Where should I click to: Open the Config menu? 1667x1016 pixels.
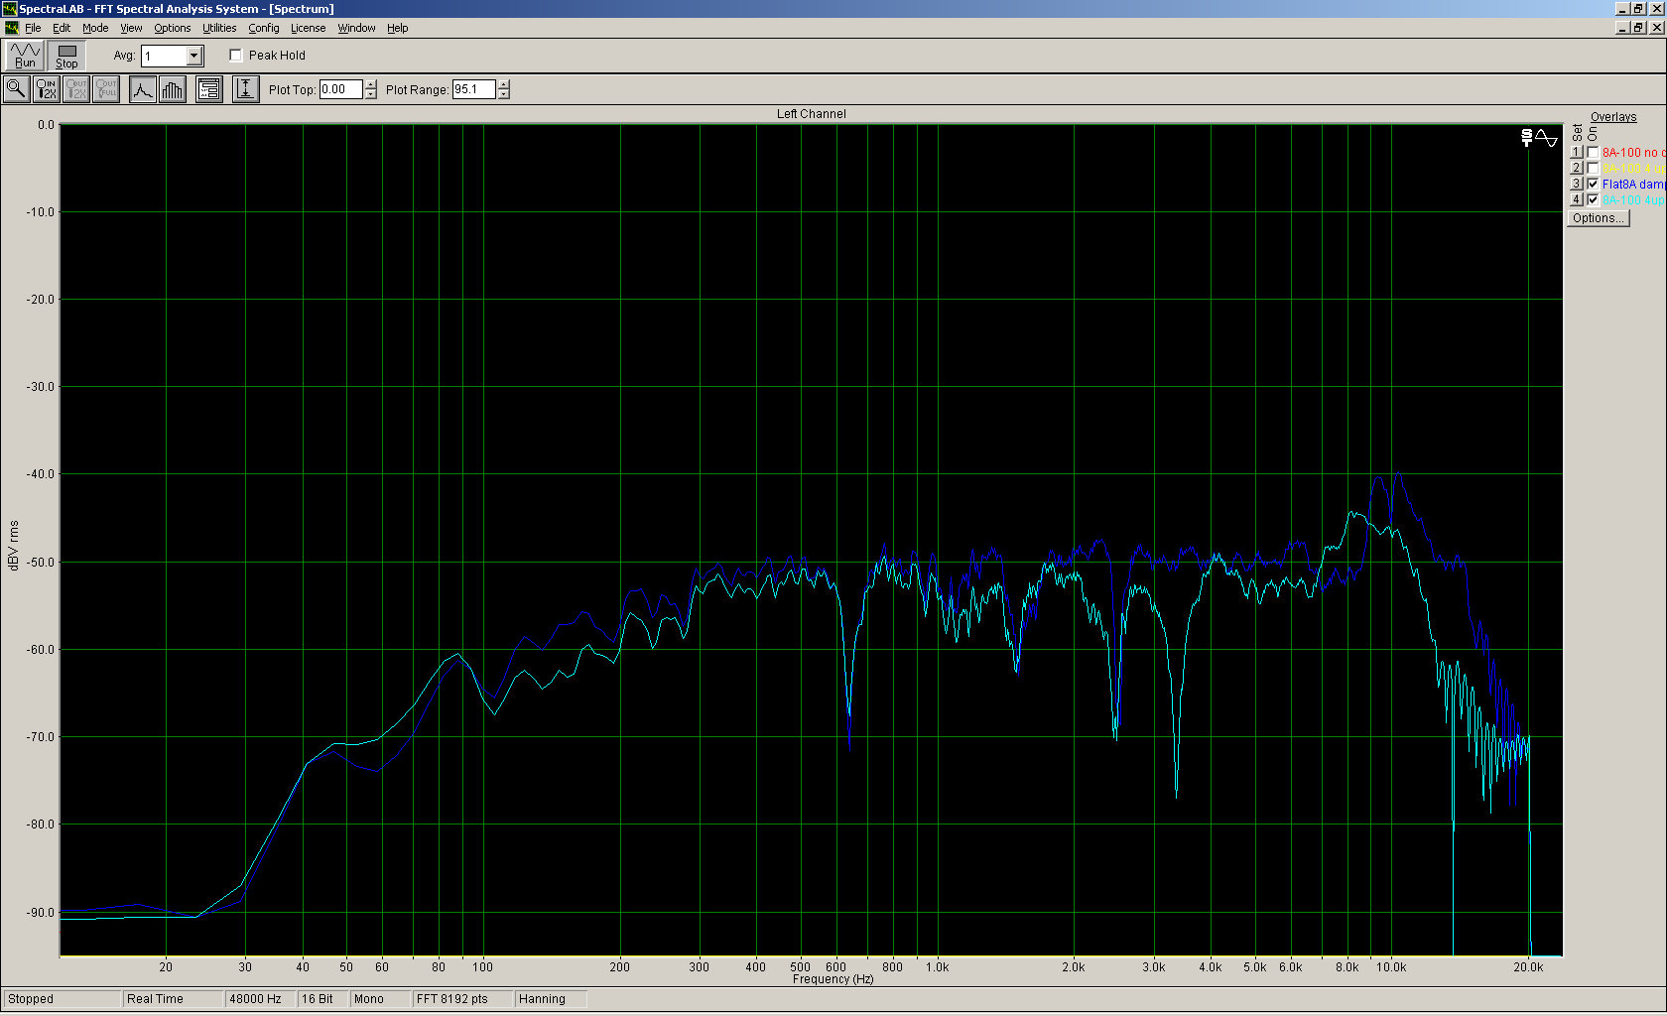pyautogui.click(x=264, y=28)
